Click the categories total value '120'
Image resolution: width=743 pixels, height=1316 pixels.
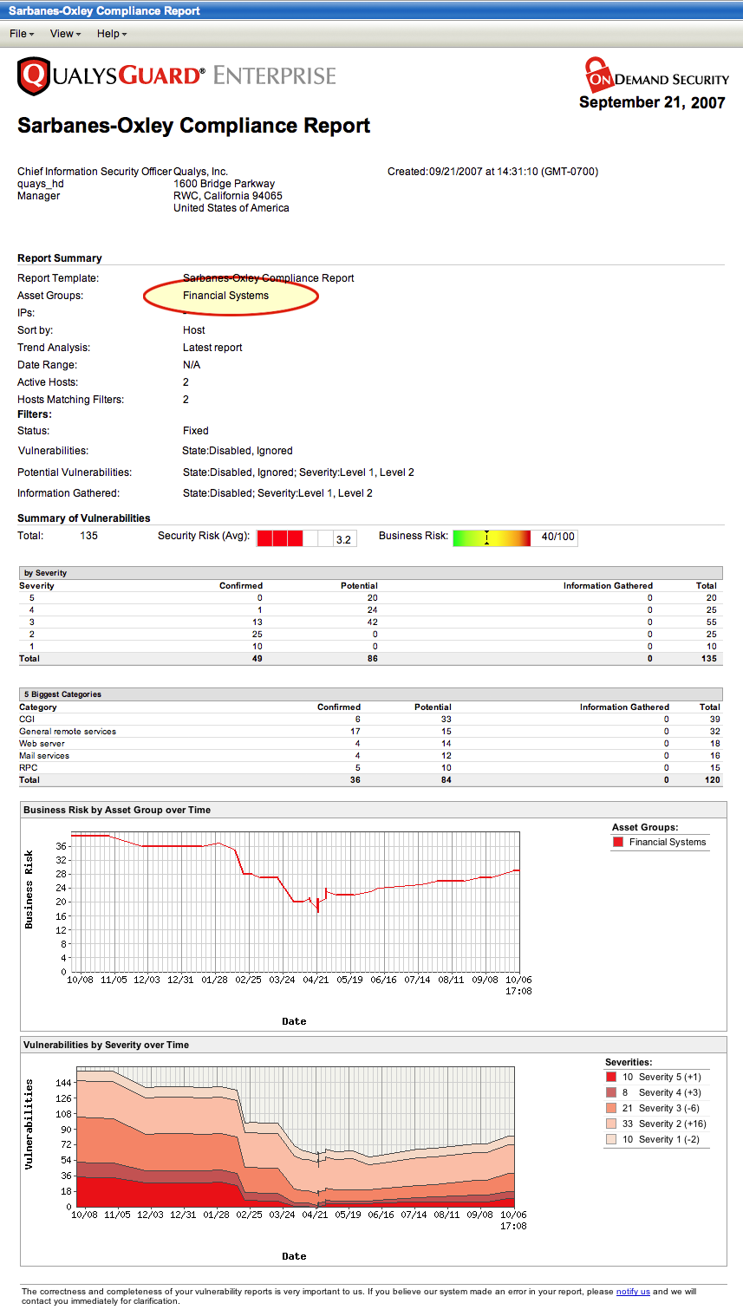[711, 780]
